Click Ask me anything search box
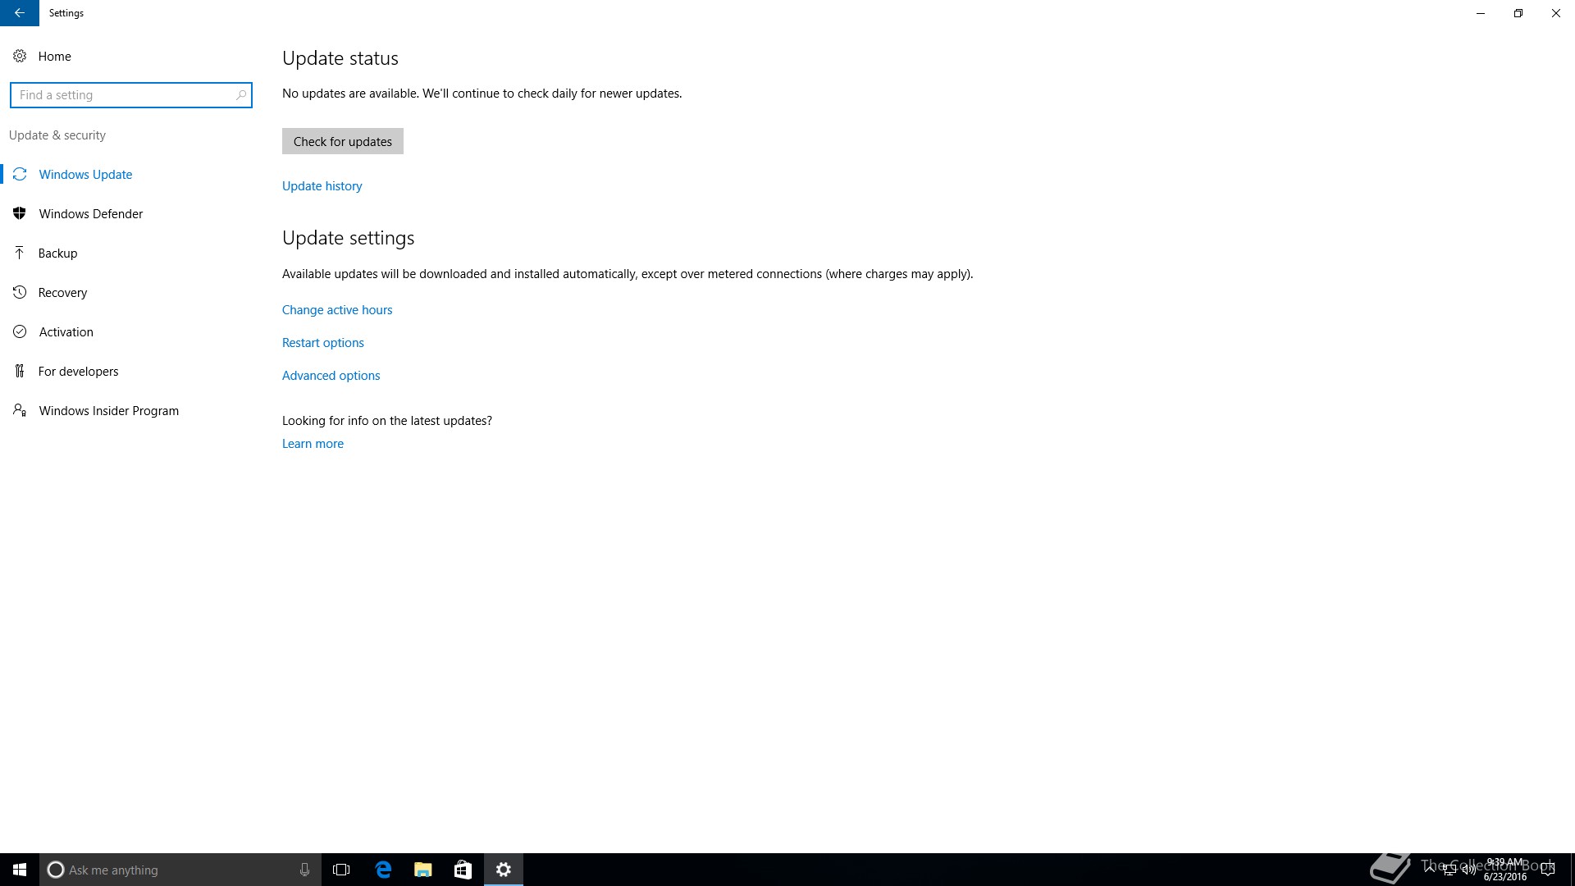The width and height of the screenshot is (1575, 886). pyautogui.click(x=180, y=870)
